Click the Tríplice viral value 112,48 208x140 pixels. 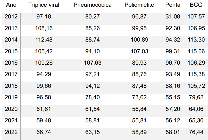(44, 40)
